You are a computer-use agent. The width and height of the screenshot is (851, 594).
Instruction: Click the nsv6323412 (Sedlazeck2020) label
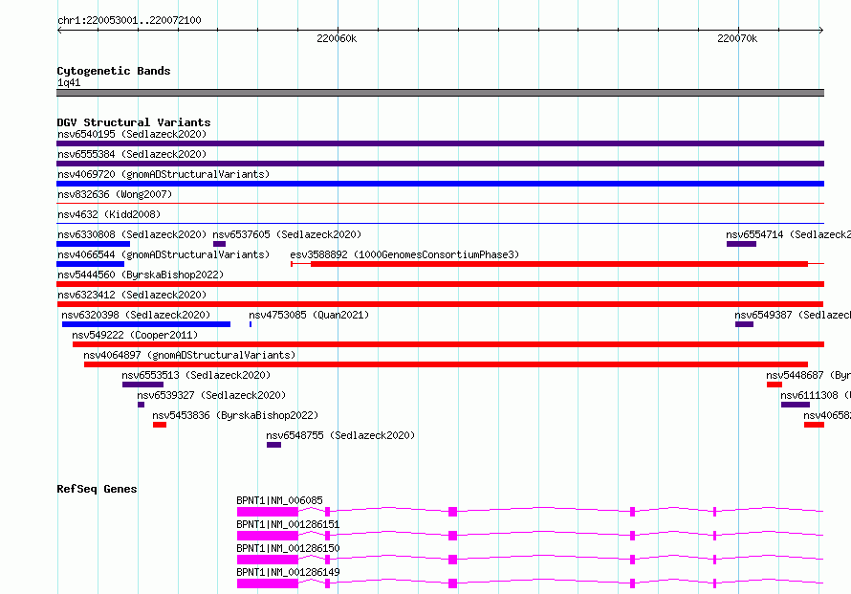(x=132, y=295)
